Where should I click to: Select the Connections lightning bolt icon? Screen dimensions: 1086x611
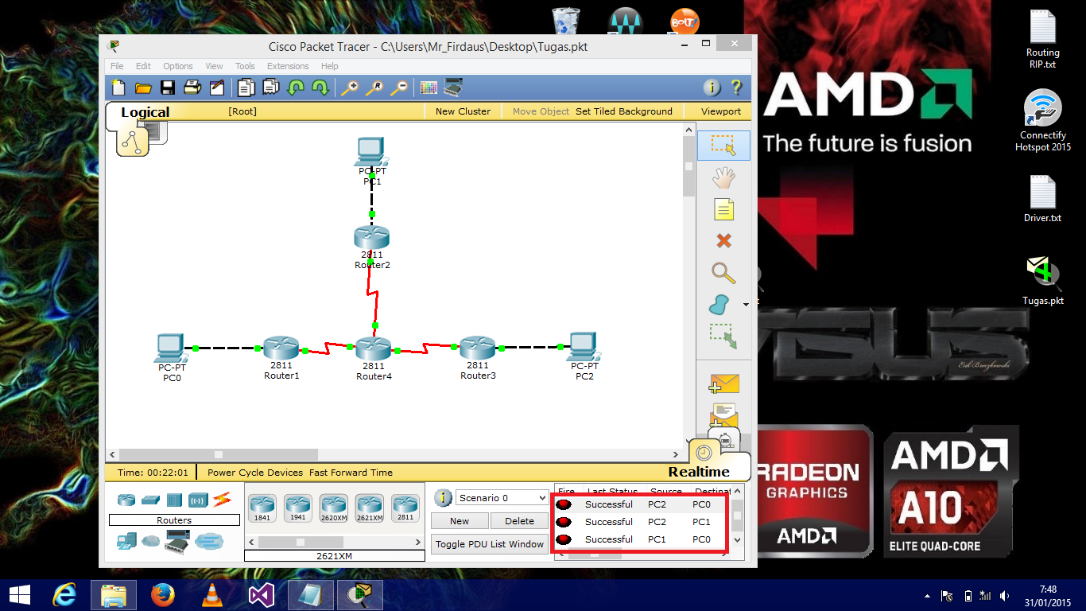(221, 500)
